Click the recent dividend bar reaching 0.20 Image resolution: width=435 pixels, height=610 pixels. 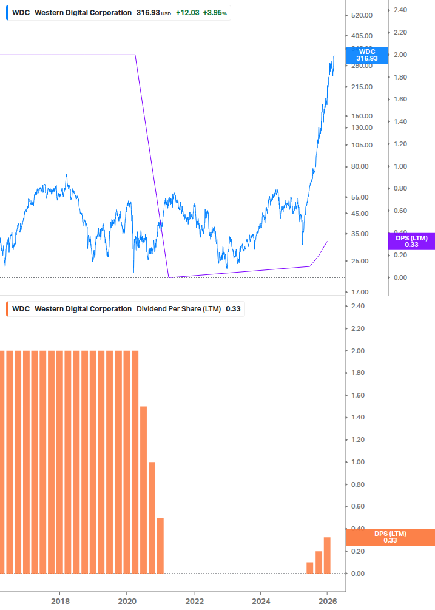point(319,563)
